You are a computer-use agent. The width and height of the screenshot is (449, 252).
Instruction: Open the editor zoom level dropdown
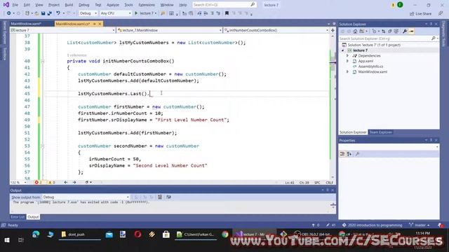[19, 182]
